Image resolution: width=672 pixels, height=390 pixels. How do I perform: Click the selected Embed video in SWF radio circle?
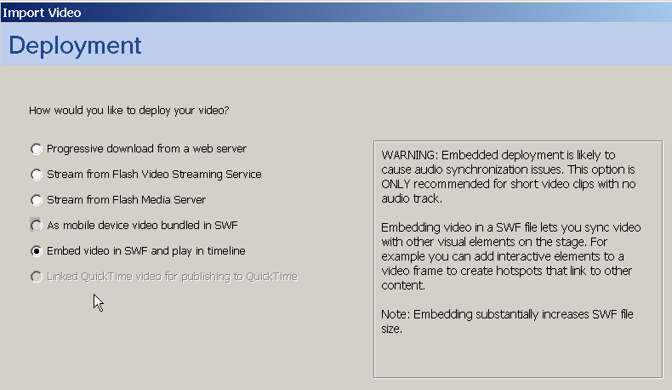tap(37, 251)
